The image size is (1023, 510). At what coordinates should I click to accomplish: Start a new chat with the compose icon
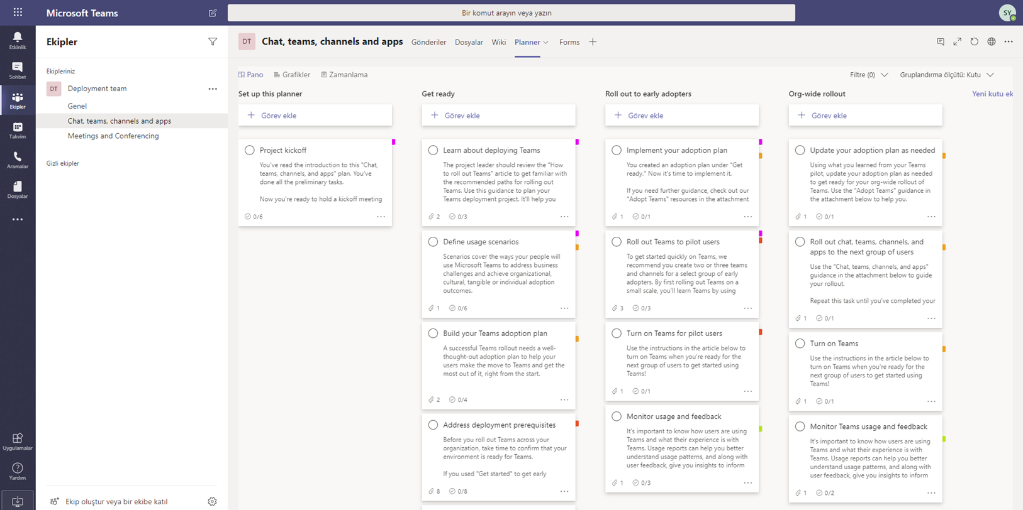point(213,13)
